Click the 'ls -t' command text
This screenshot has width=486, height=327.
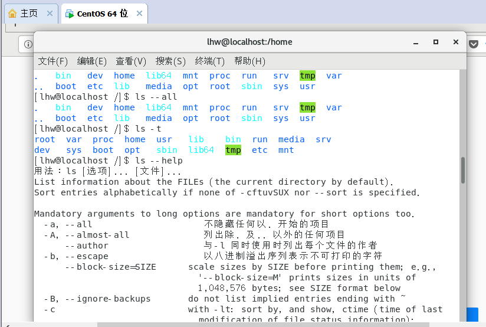148,129
